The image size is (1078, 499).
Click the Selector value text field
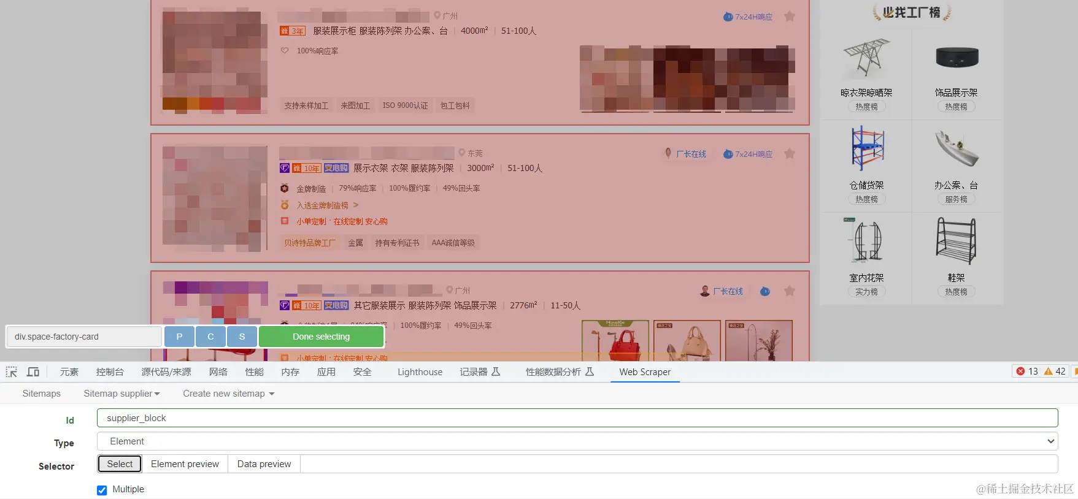pyautogui.click(x=679, y=464)
